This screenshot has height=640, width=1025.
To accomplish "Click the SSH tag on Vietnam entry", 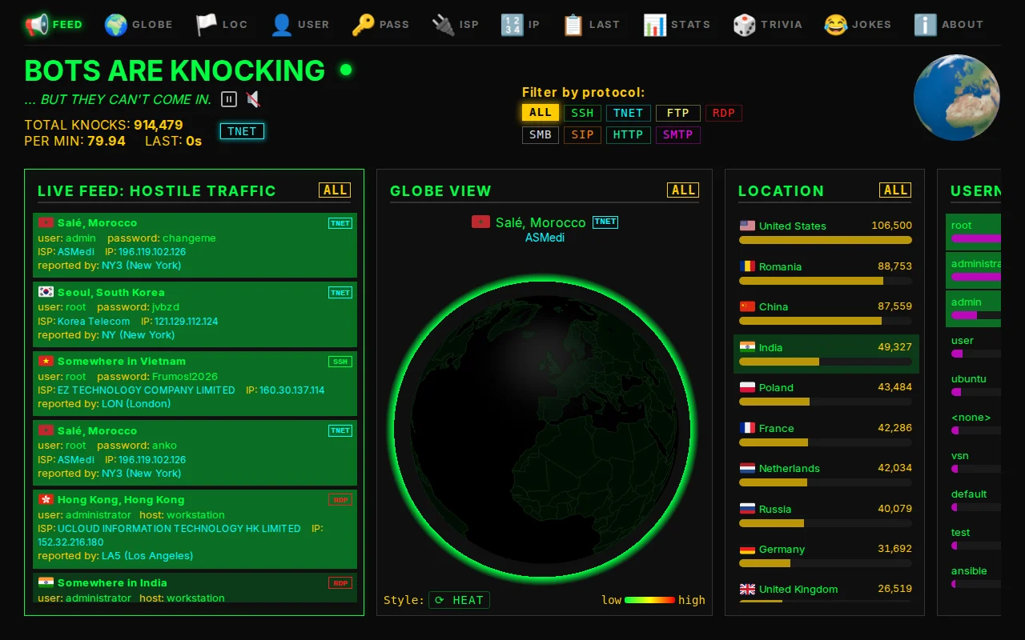I will click(x=340, y=362).
